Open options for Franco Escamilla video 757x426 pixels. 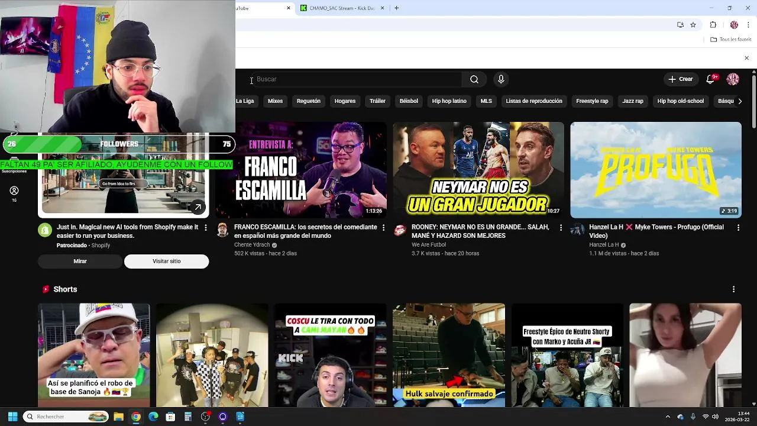tap(383, 227)
